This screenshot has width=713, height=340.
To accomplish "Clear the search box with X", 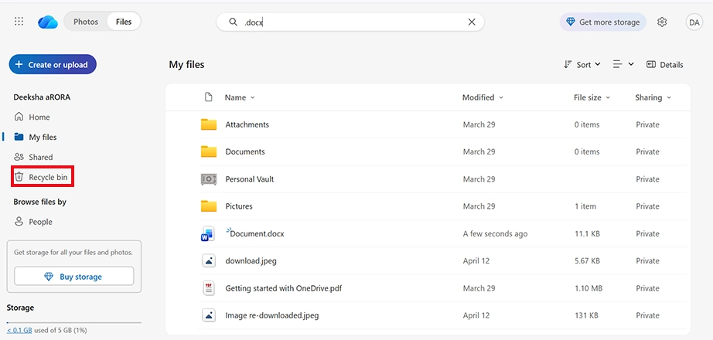I will [x=472, y=22].
